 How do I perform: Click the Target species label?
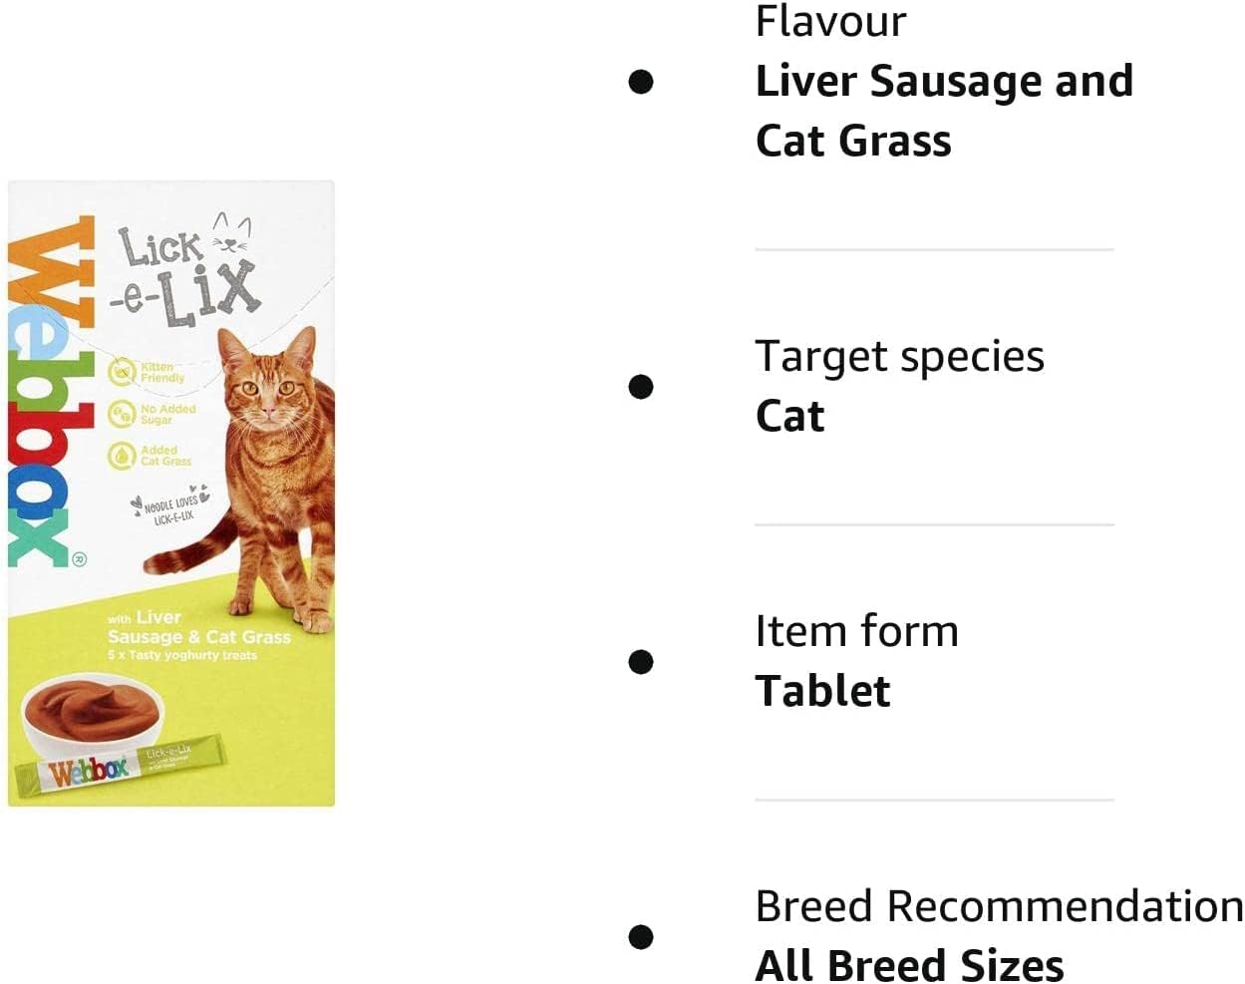click(900, 356)
